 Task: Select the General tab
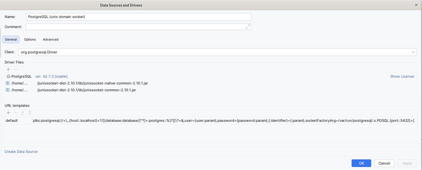pos(11,39)
